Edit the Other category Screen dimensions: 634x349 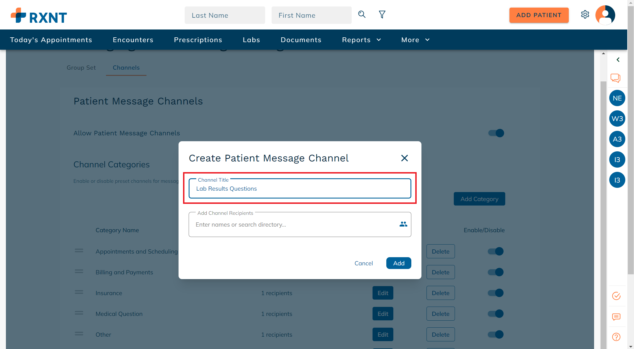383,334
